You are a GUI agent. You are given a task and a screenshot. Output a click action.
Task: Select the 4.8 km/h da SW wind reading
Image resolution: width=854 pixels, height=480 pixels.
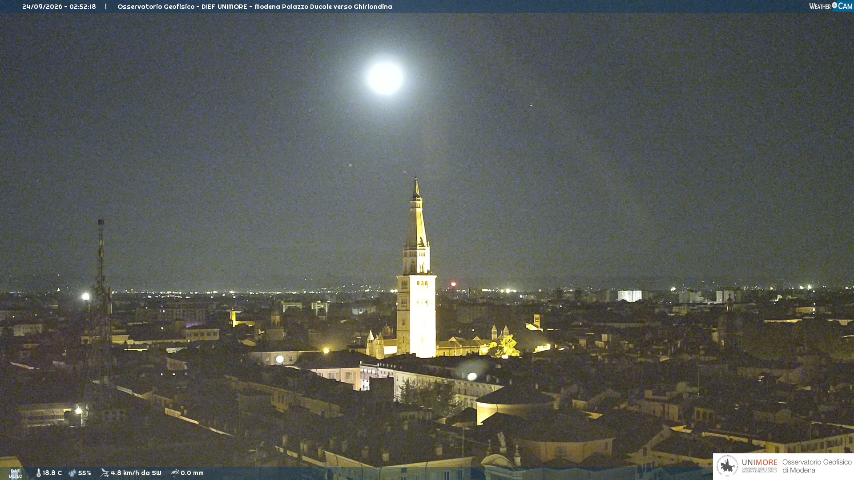(x=136, y=473)
